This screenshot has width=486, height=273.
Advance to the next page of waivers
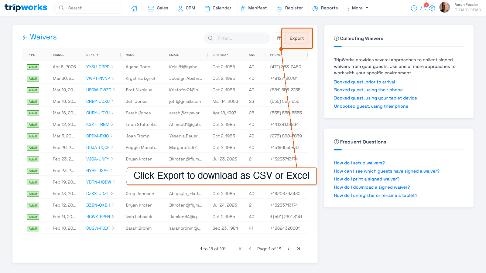click(x=288, y=249)
